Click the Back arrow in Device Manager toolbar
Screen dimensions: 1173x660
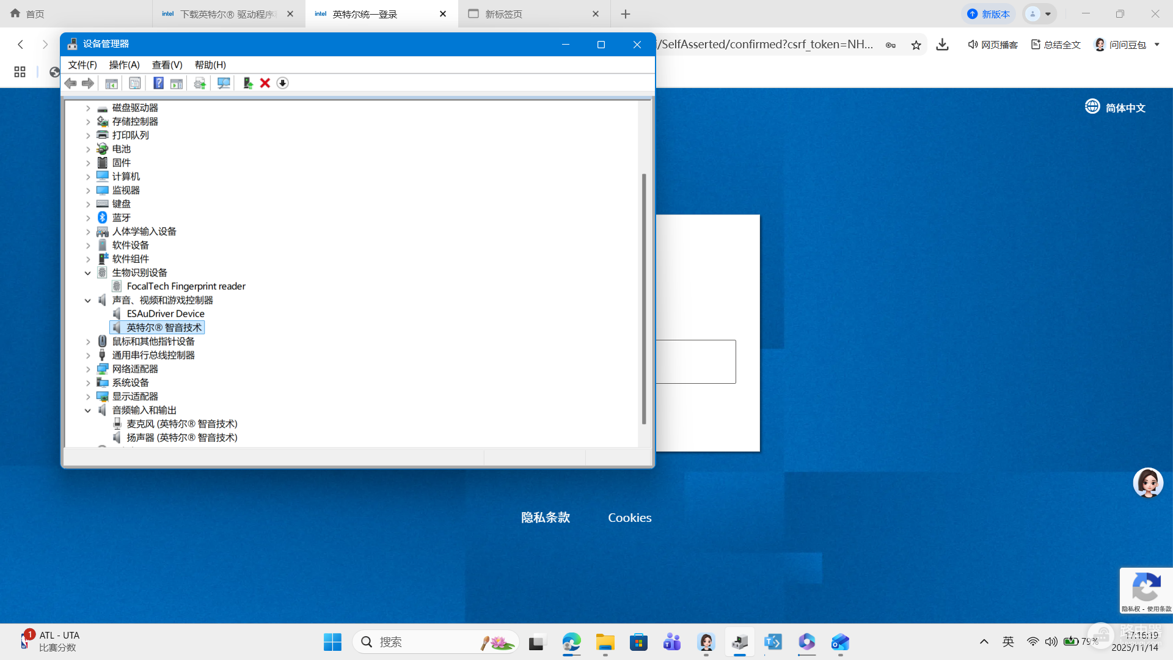pyautogui.click(x=71, y=83)
